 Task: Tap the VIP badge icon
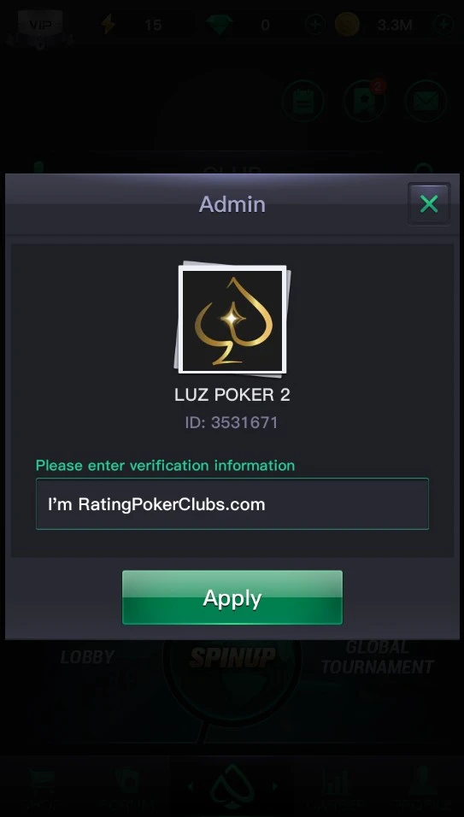point(40,24)
